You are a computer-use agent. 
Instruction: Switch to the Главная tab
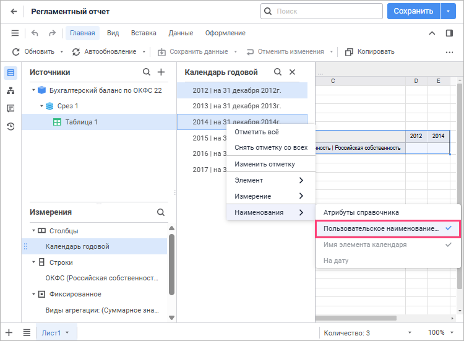coord(82,33)
